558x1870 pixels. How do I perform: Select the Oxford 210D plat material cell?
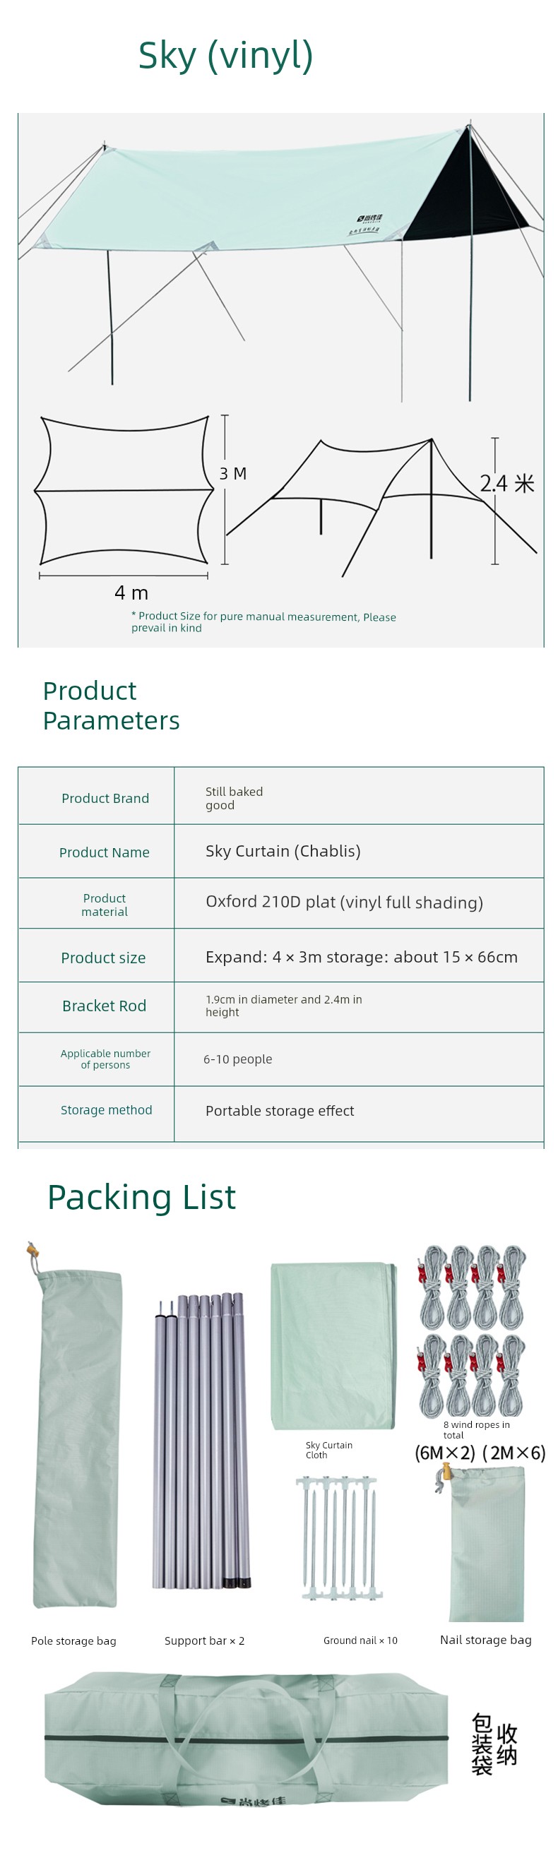pos(344,903)
